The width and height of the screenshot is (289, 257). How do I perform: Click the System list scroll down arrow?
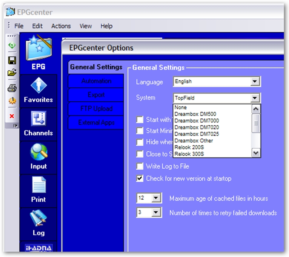pyautogui.click(x=256, y=153)
